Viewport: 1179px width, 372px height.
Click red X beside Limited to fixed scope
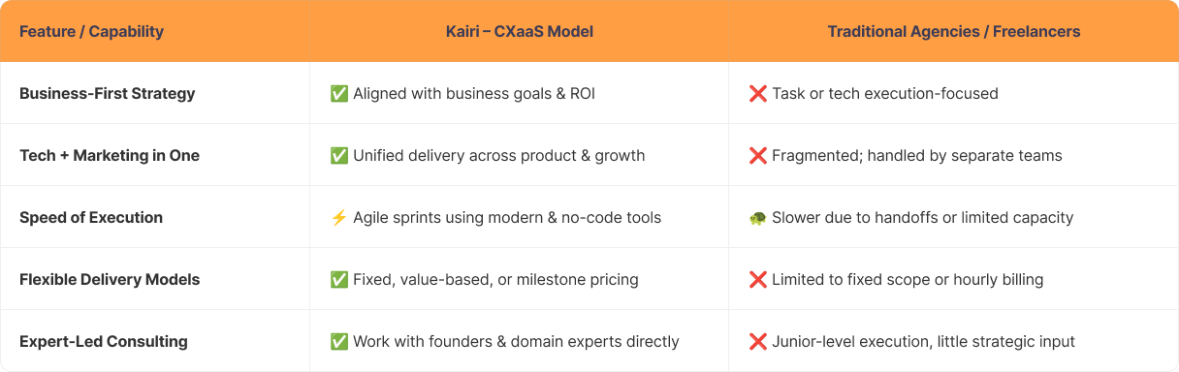pos(757,280)
